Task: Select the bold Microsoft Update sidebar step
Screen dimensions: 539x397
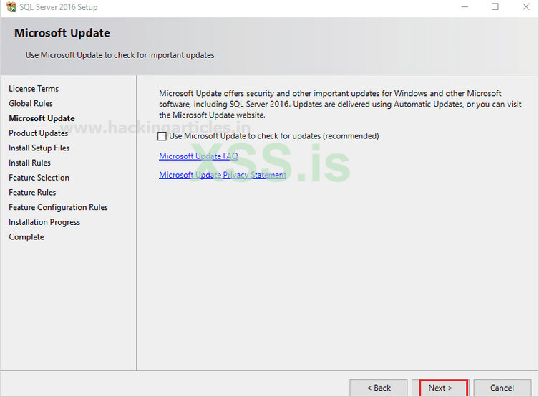Action: pos(42,118)
